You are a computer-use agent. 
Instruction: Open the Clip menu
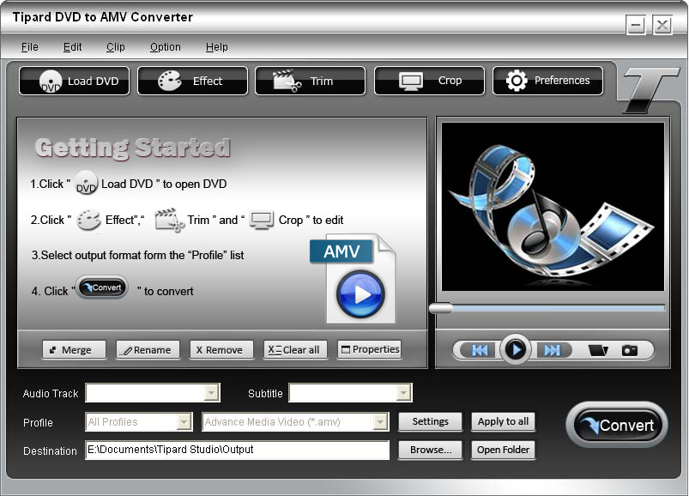click(115, 47)
